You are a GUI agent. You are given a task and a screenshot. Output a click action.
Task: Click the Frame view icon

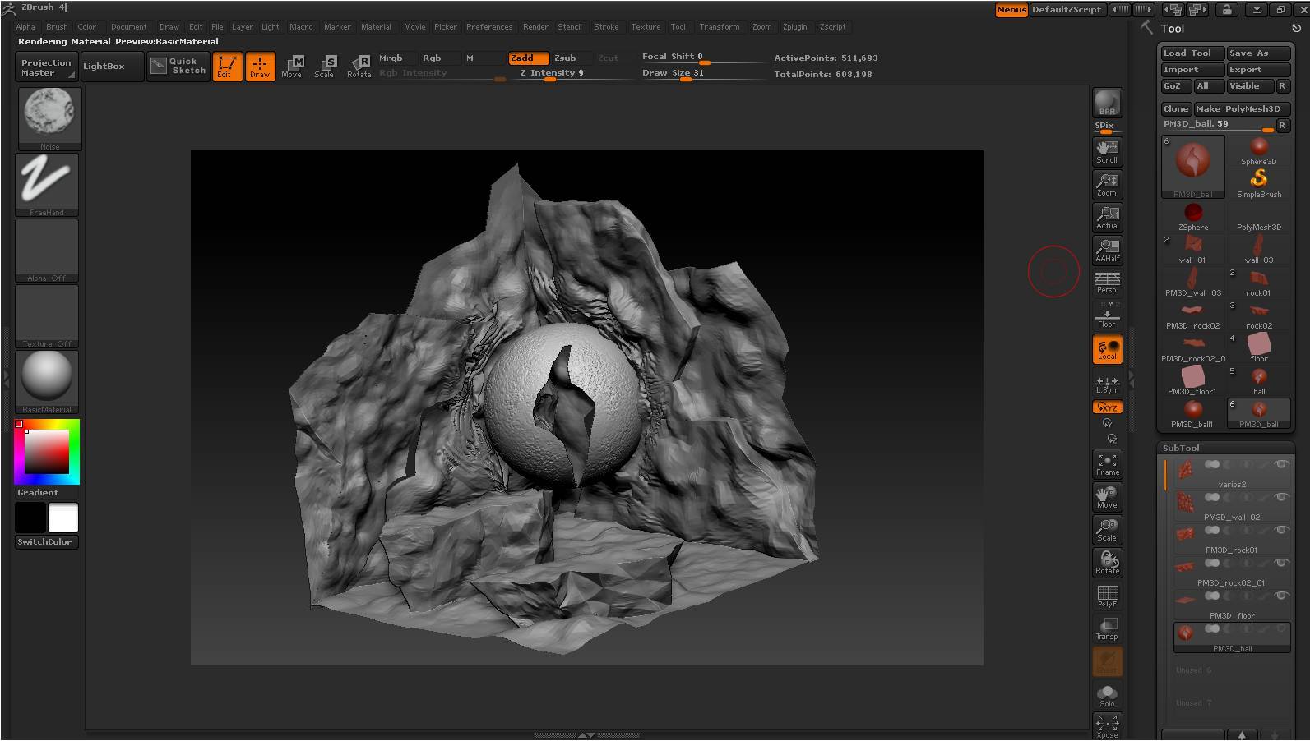point(1107,464)
